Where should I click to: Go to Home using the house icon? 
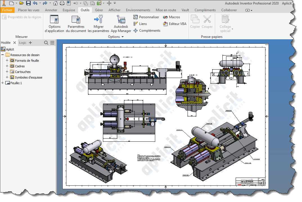(55, 3)
